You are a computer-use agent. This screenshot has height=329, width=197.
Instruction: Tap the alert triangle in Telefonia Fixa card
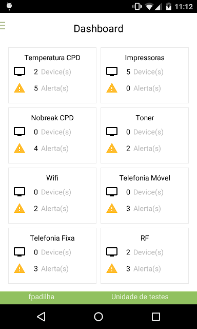(19, 268)
